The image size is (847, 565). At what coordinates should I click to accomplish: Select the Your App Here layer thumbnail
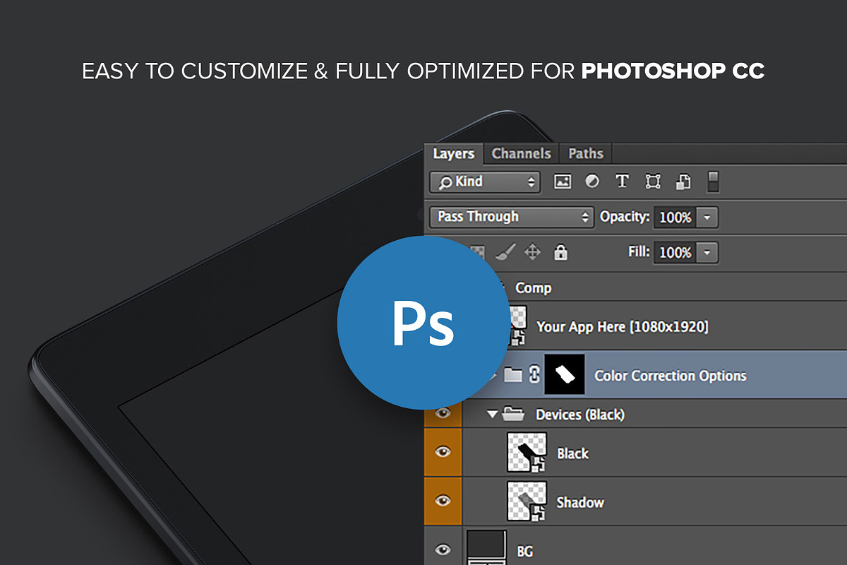tap(518, 326)
